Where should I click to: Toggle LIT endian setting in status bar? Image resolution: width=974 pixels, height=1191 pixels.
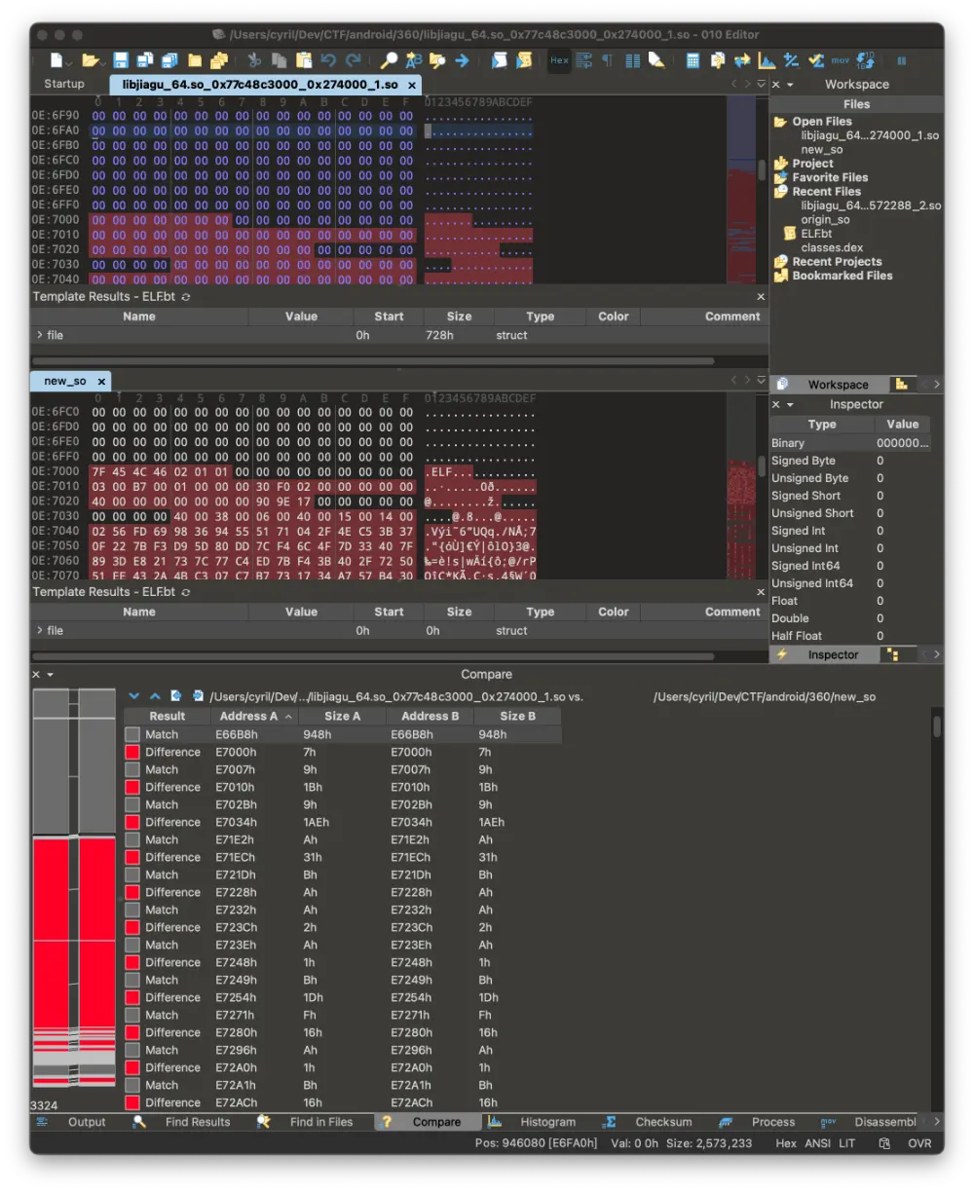click(x=845, y=1143)
